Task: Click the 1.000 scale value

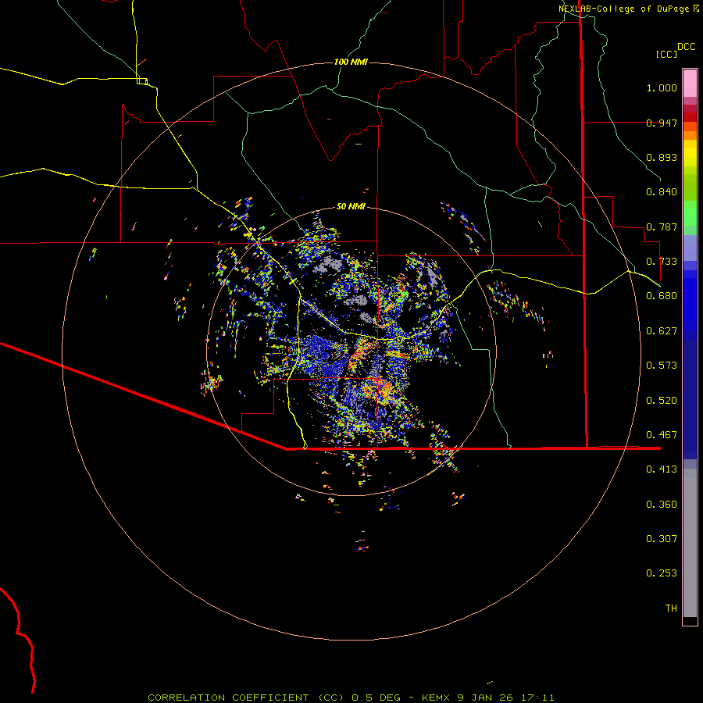Action: click(662, 87)
